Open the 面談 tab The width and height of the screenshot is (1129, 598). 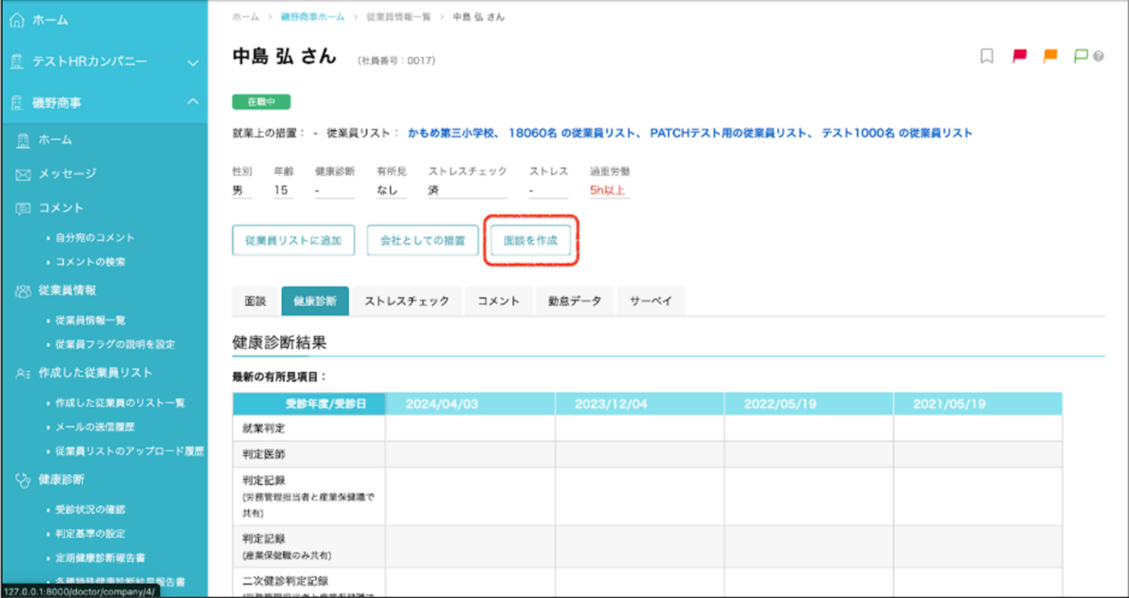[x=255, y=301]
